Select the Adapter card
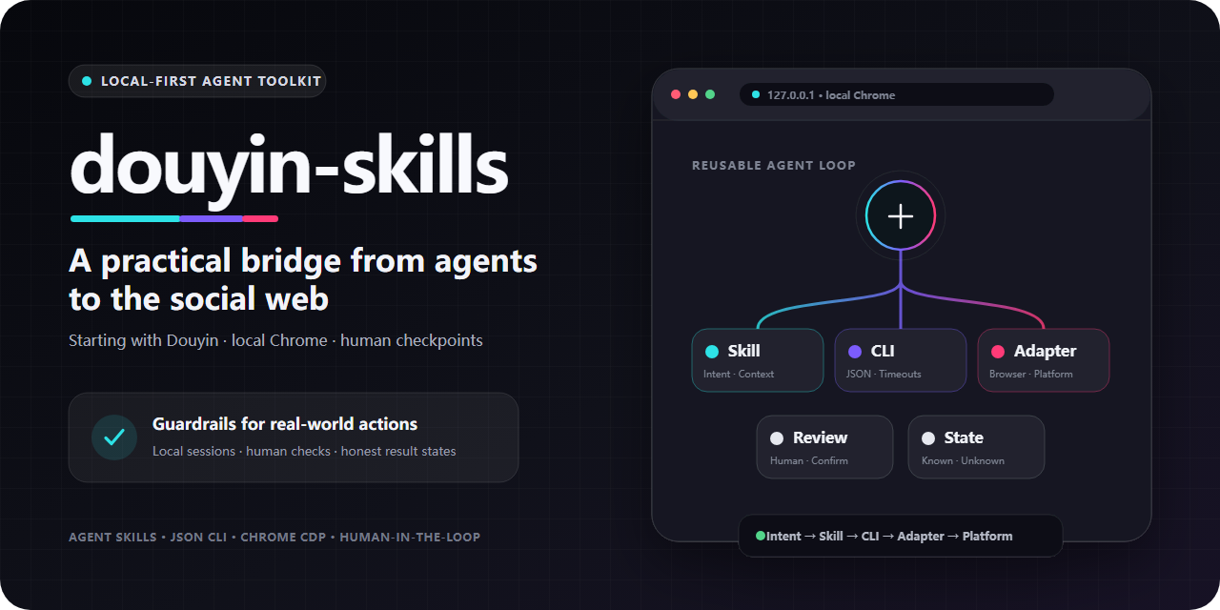This screenshot has width=1220, height=610. [1044, 360]
